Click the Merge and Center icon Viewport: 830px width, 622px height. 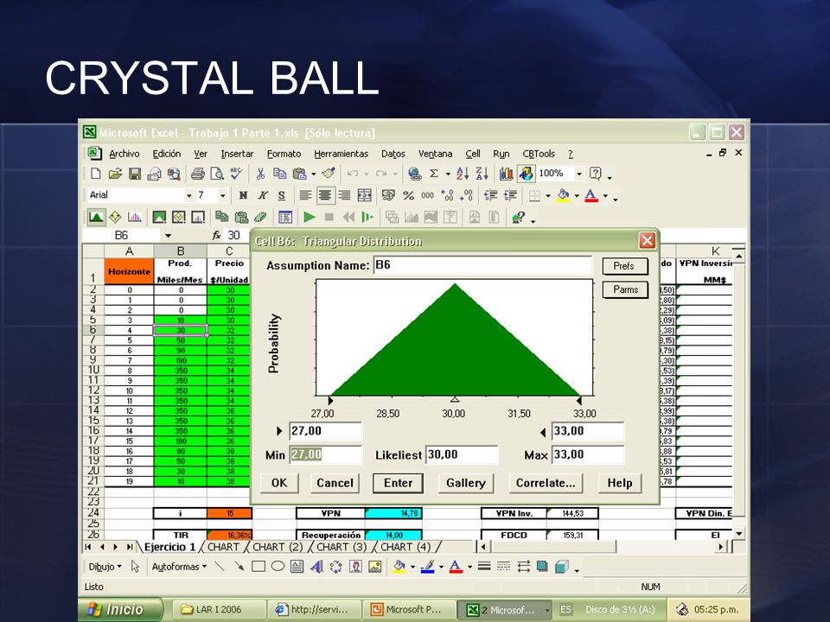(364, 195)
